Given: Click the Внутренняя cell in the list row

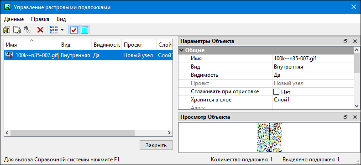Looking at the screenshot, I should [75, 55].
